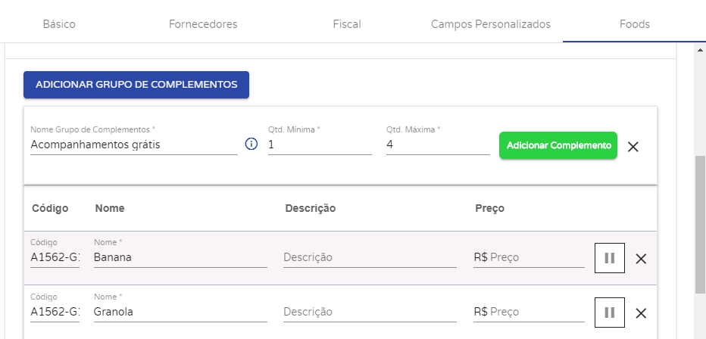Image resolution: width=706 pixels, height=339 pixels.
Task: Click the scrollbar up arrow
Action: point(700,49)
